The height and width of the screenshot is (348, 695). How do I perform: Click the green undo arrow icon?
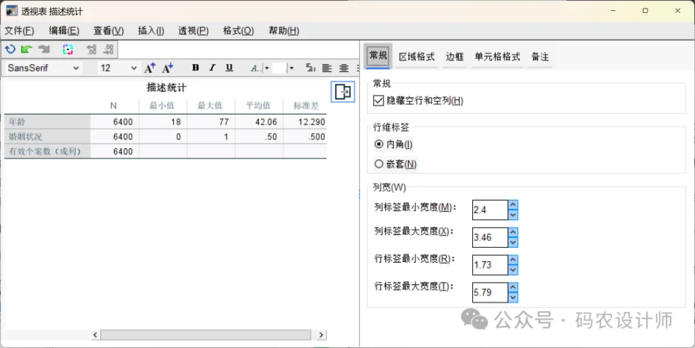(26, 49)
